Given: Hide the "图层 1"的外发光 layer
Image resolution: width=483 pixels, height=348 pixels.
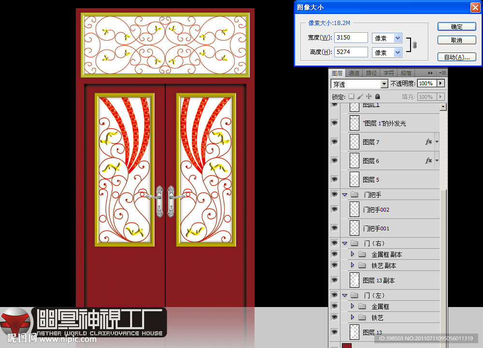Looking at the screenshot, I should coord(335,123).
